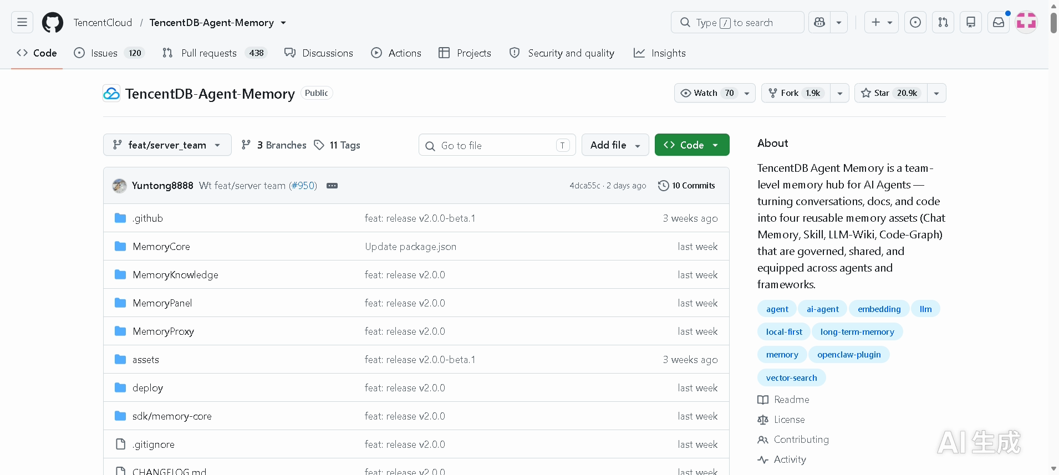Click the Type / to search box
This screenshot has height=475, width=1059.
tap(737, 22)
